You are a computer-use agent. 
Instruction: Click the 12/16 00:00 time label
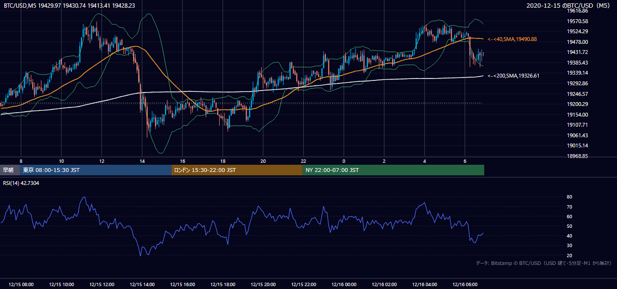344,284
